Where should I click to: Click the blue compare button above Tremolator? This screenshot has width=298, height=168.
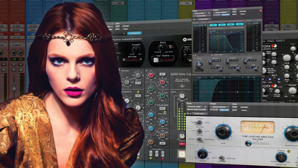click(135, 33)
